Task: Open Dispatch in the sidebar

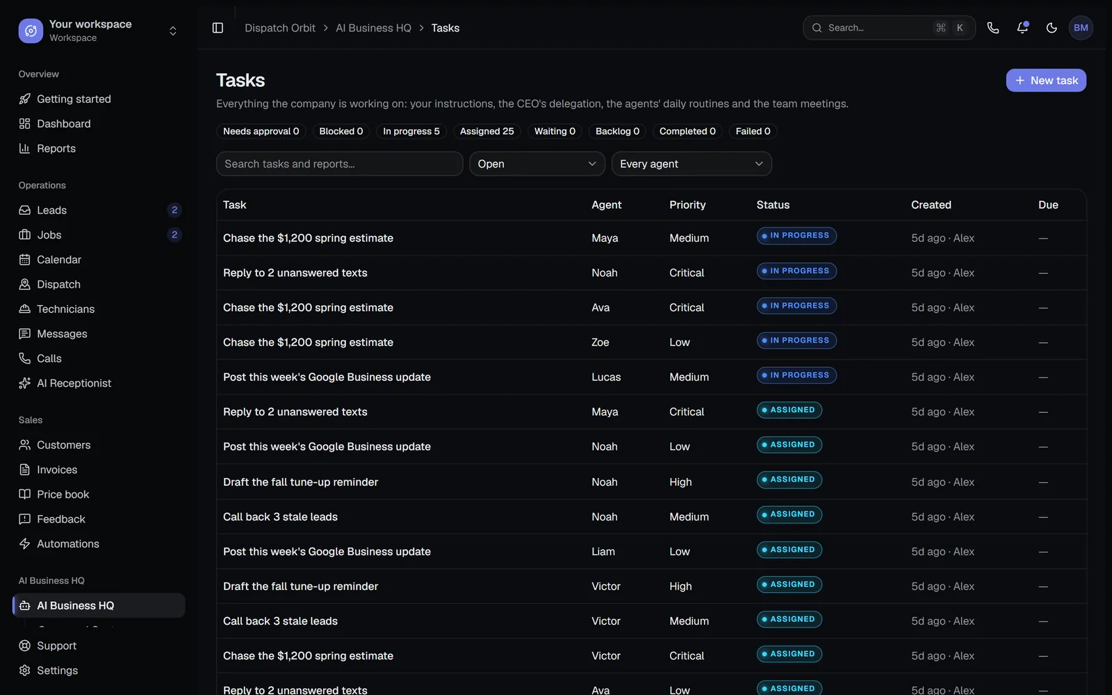Action: (x=99, y=284)
